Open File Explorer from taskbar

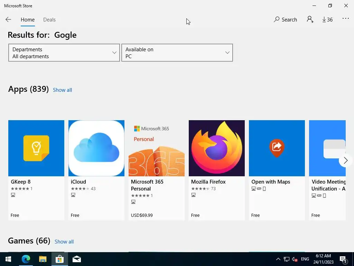point(43,259)
